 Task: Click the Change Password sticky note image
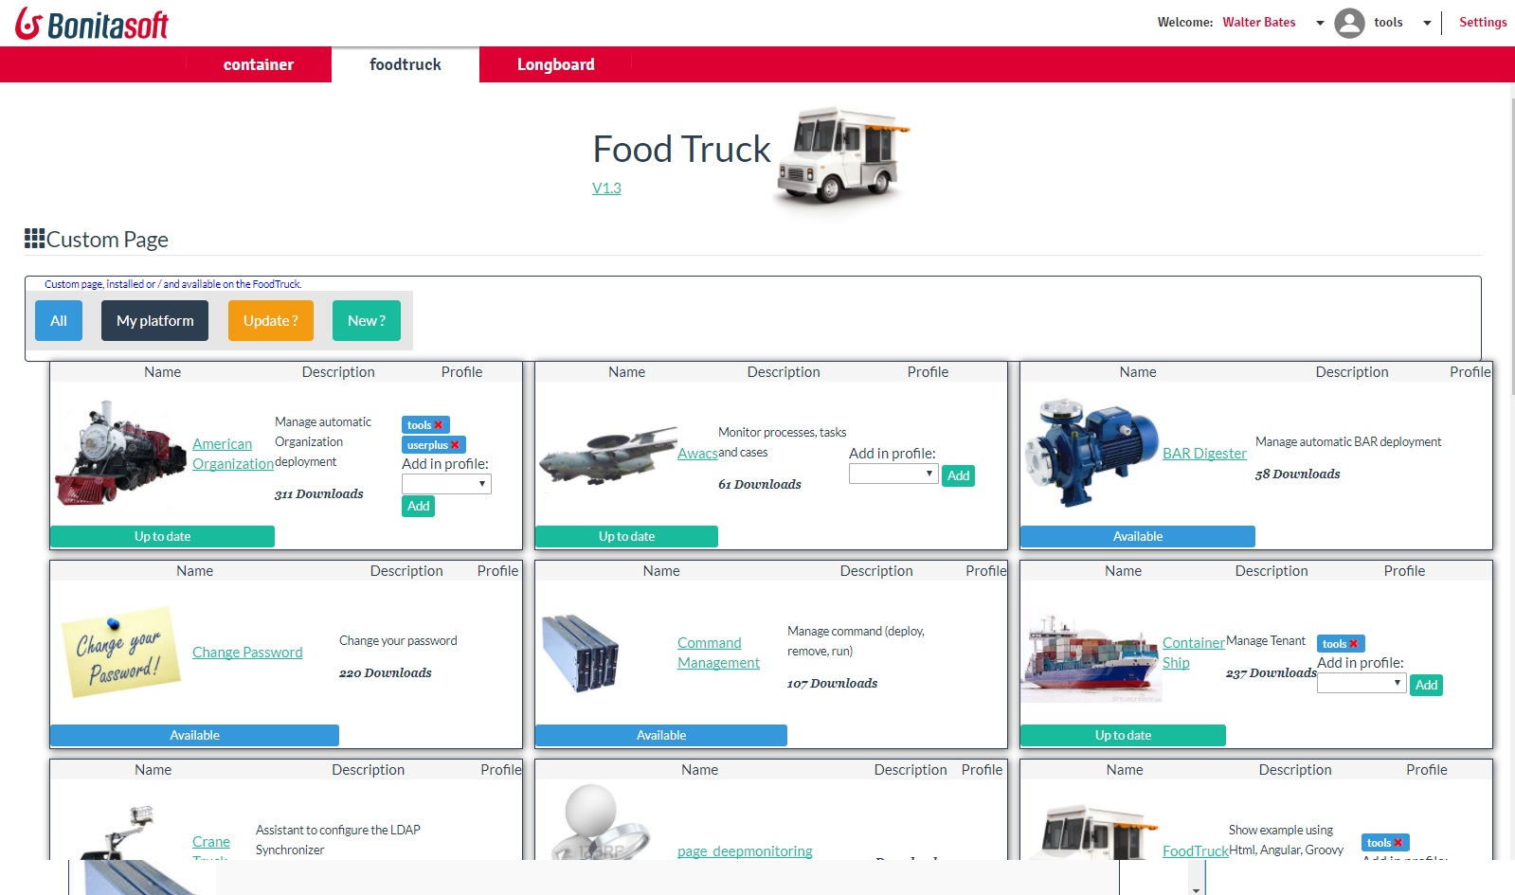point(120,652)
